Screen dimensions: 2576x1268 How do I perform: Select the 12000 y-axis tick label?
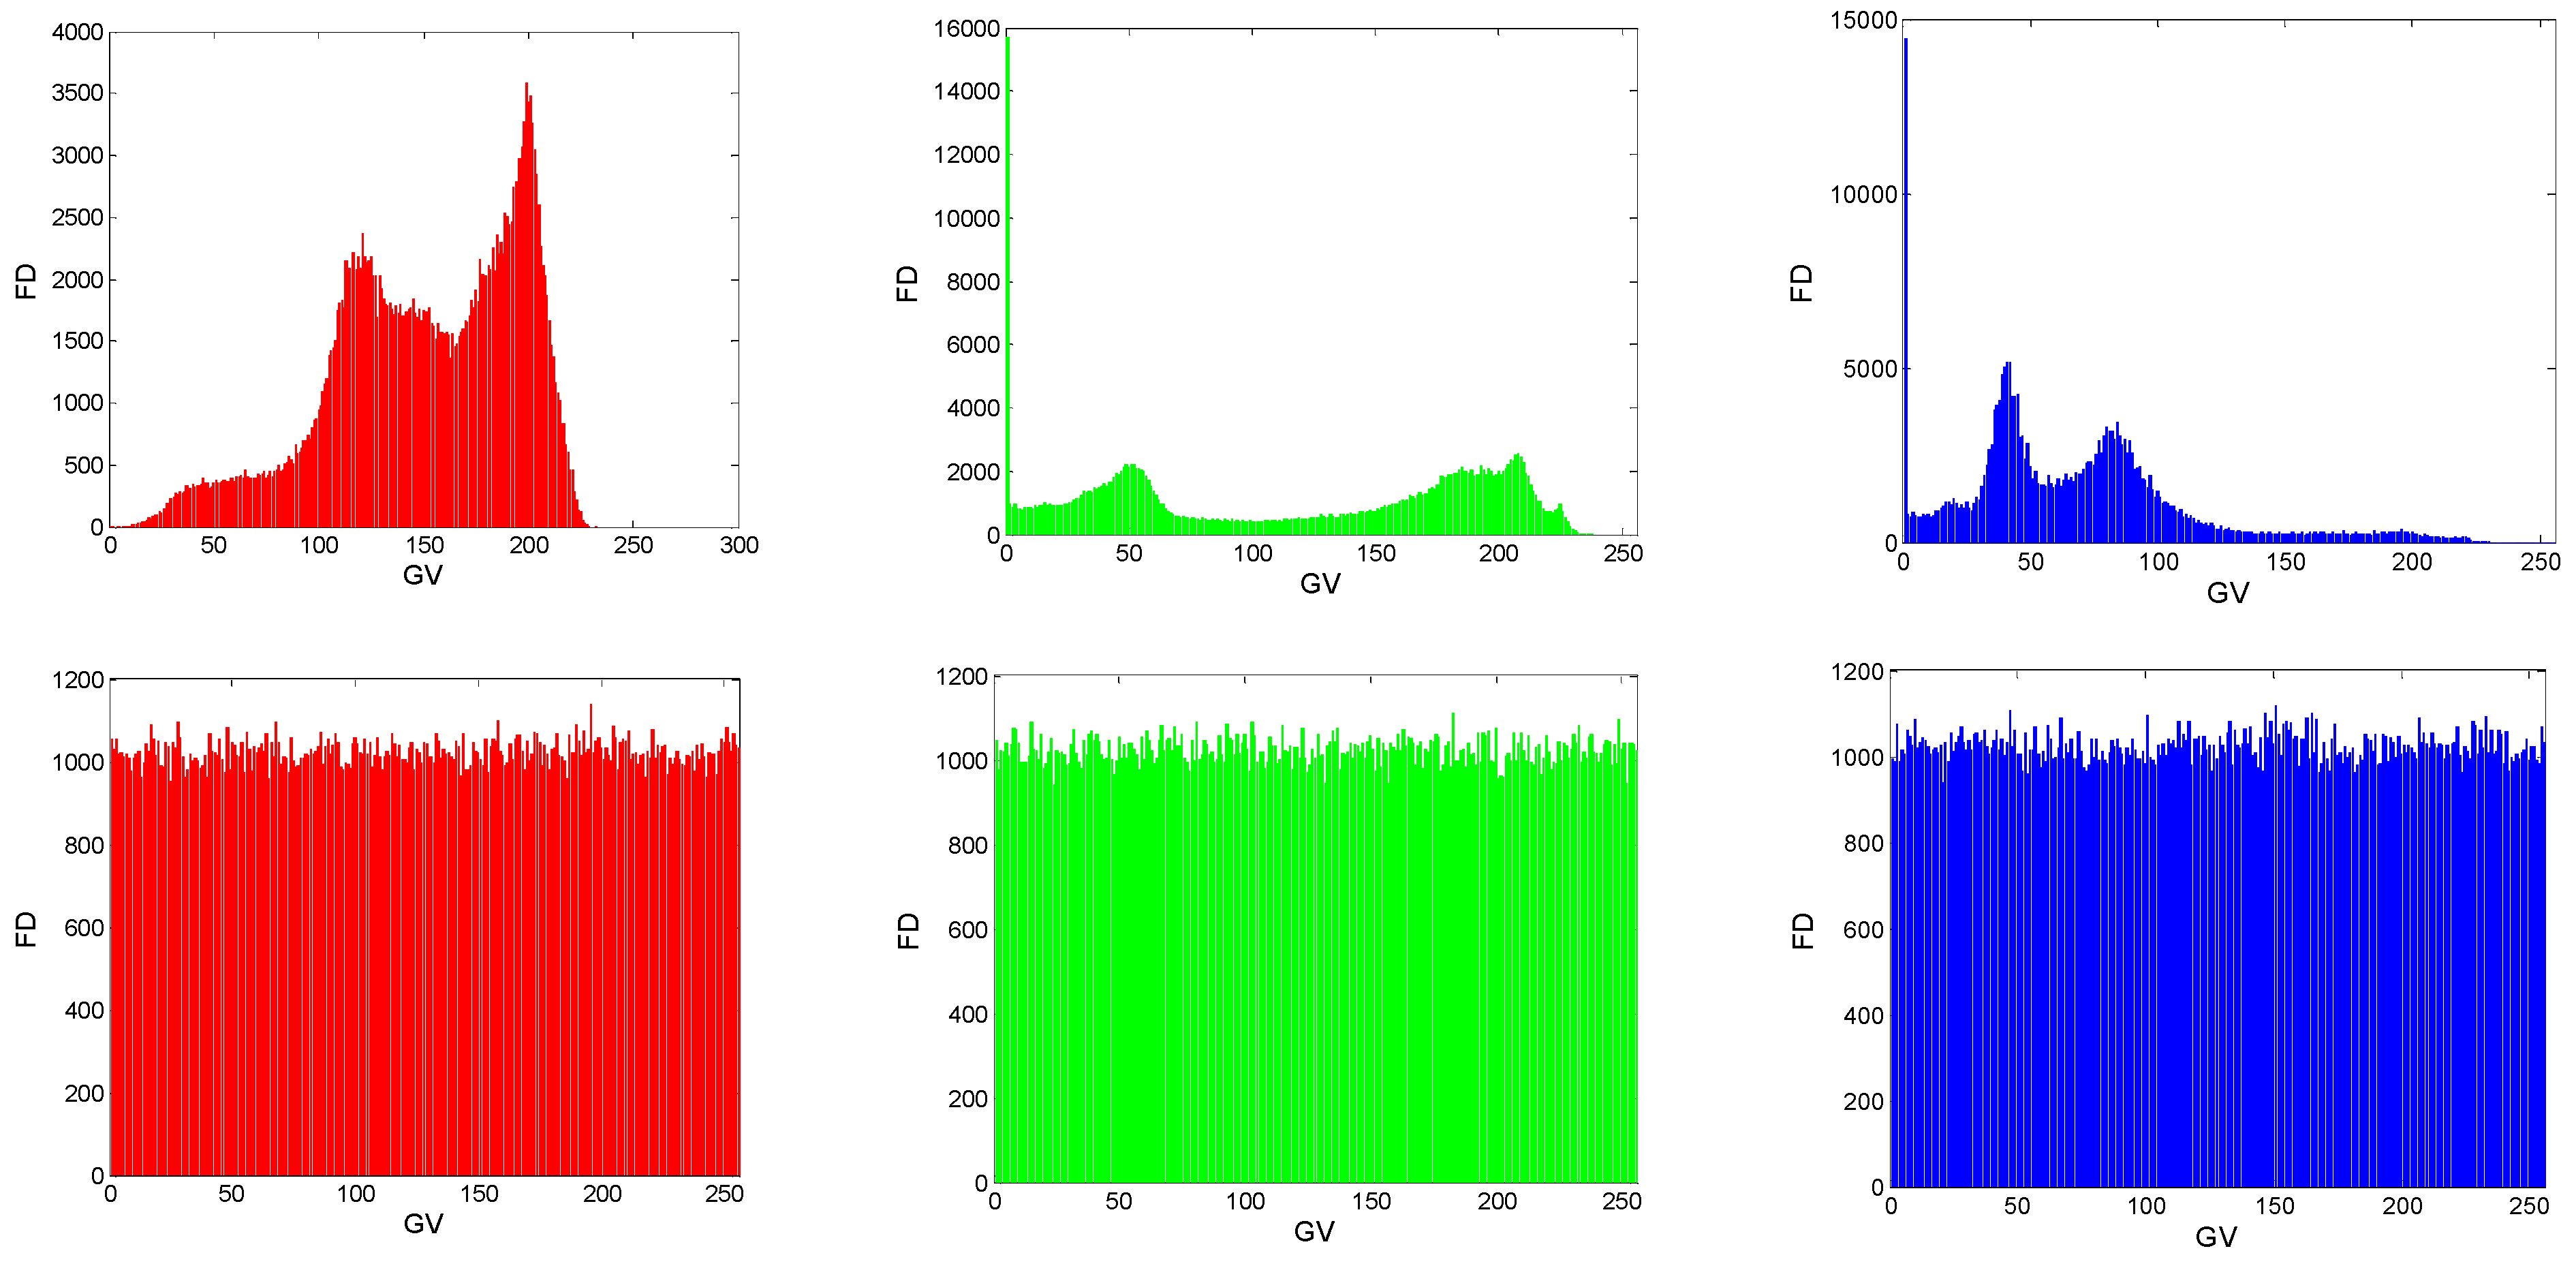click(966, 155)
